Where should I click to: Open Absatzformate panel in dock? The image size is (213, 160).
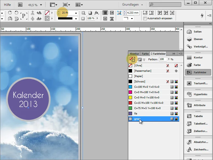[x=198, y=142]
